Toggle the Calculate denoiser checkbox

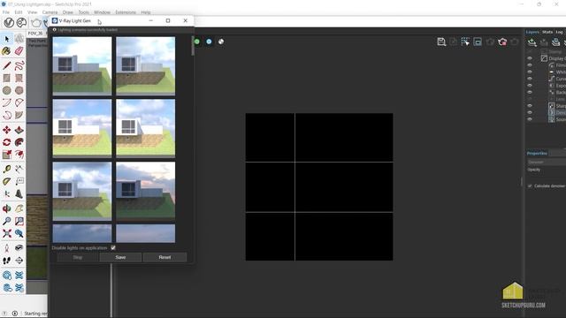(530, 186)
